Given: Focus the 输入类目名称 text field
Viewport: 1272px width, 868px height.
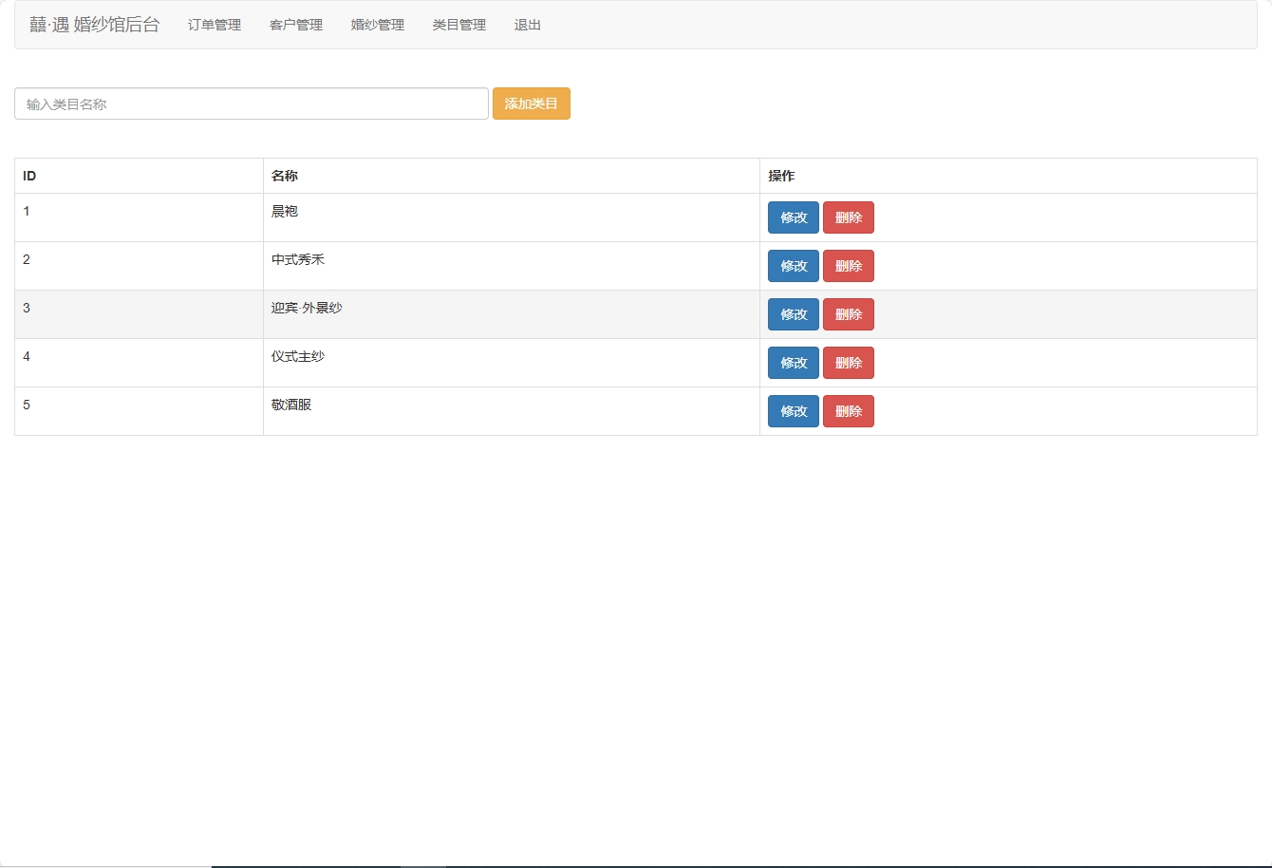Looking at the screenshot, I should click(x=252, y=104).
